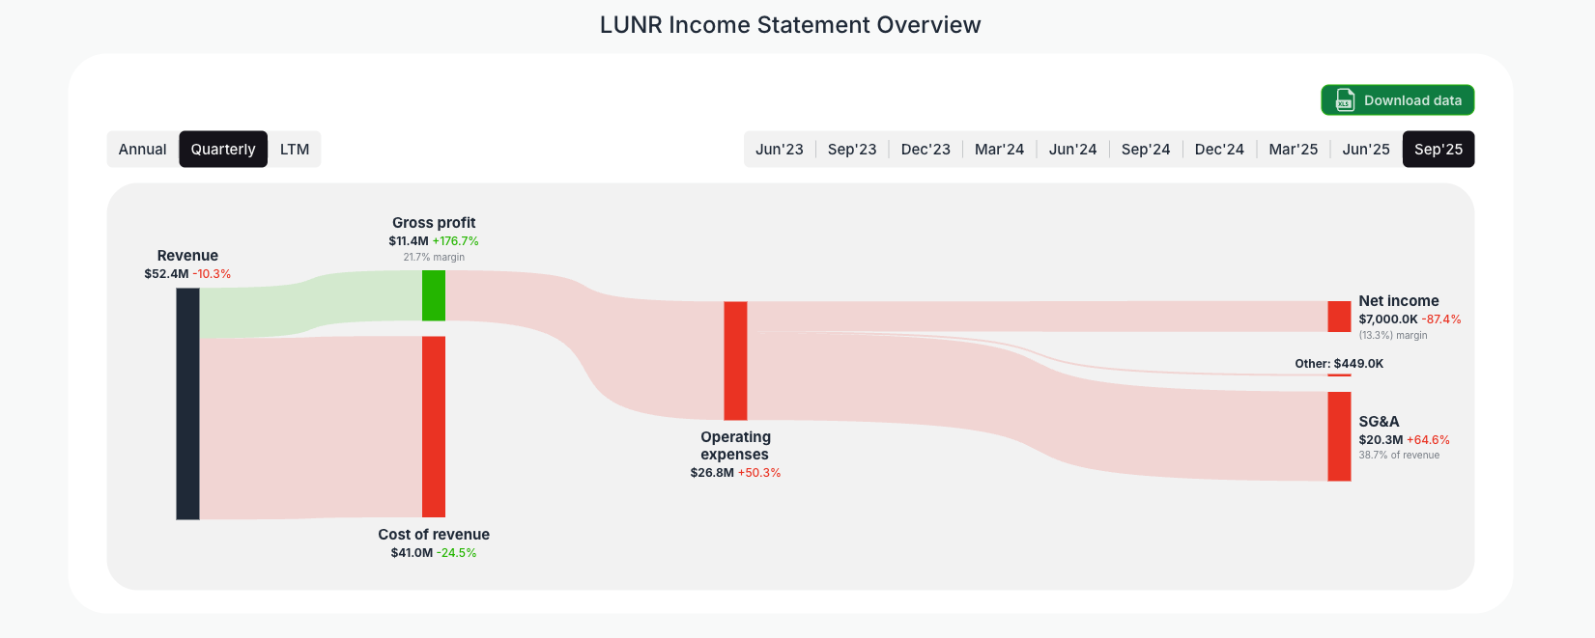1595x638 pixels.
Task: Click the green Gross profit node bar
Action: [432, 297]
